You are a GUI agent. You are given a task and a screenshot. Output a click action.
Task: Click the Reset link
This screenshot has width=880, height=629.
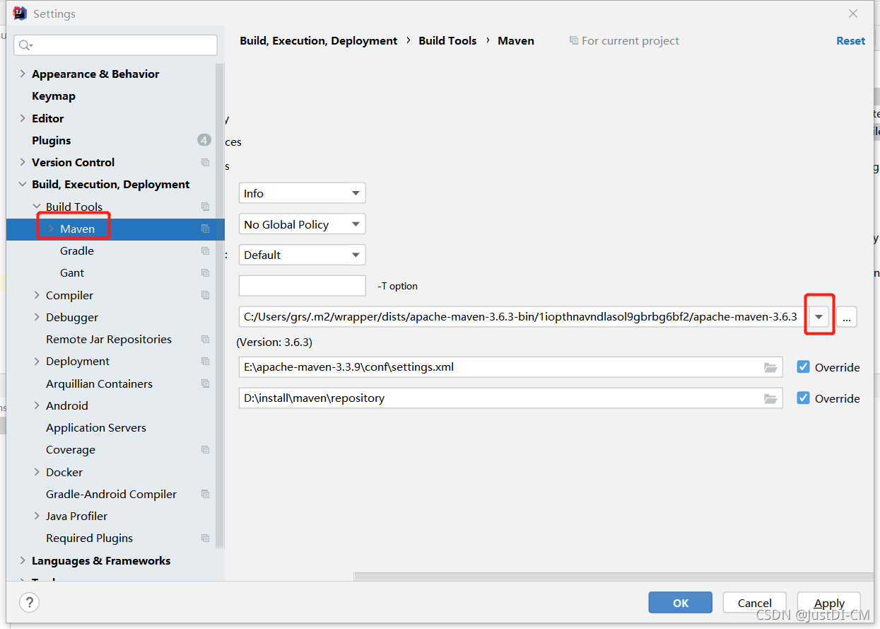tap(850, 41)
